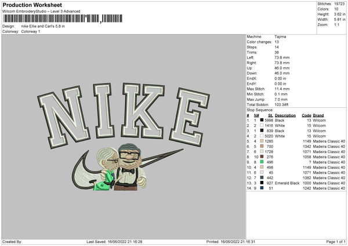The height and width of the screenshot is (246, 348).
Task: Pick the green swatch beside 496 stitches
Action: [262, 162]
